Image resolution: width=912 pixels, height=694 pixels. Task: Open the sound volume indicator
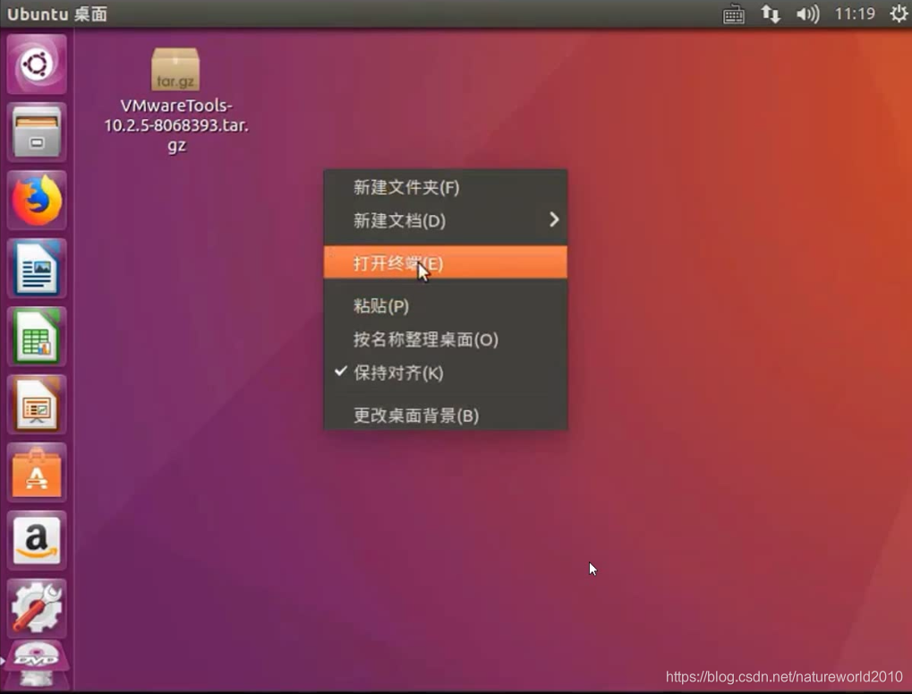pos(808,14)
